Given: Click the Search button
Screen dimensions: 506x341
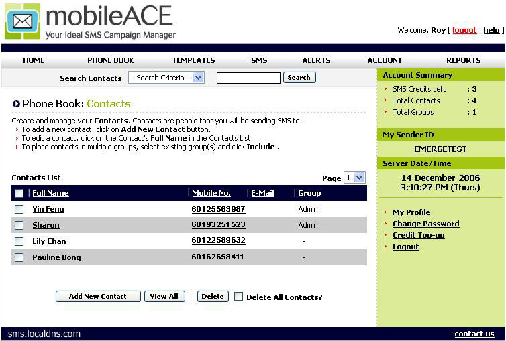Looking at the screenshot, I should 299,78.
